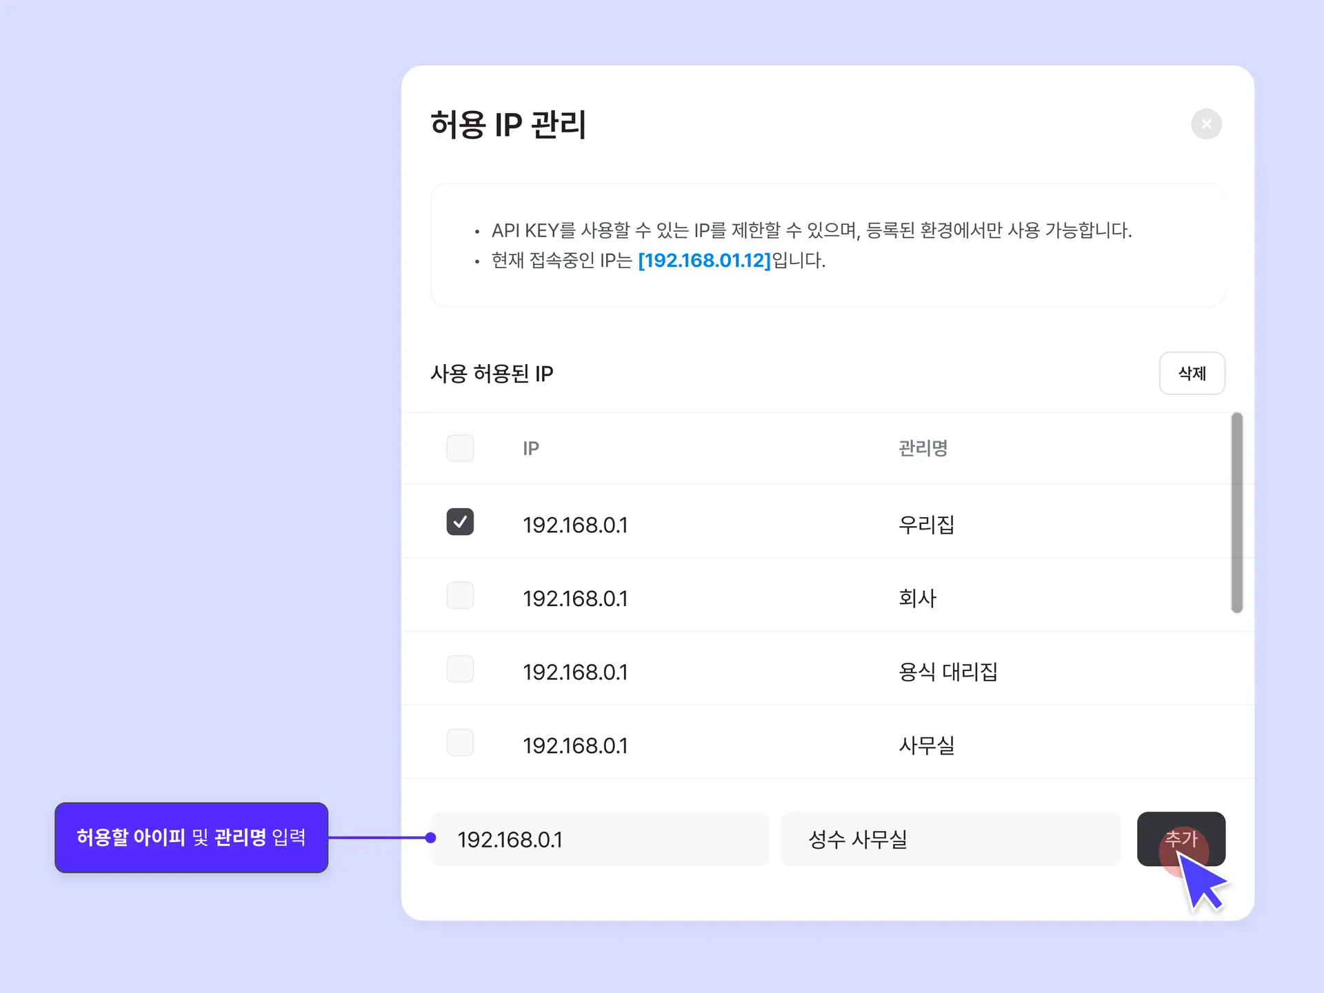This screenshot has height=993, width=1324.
Task: Click the 관리명 column header
Action: tap(923, 449)
